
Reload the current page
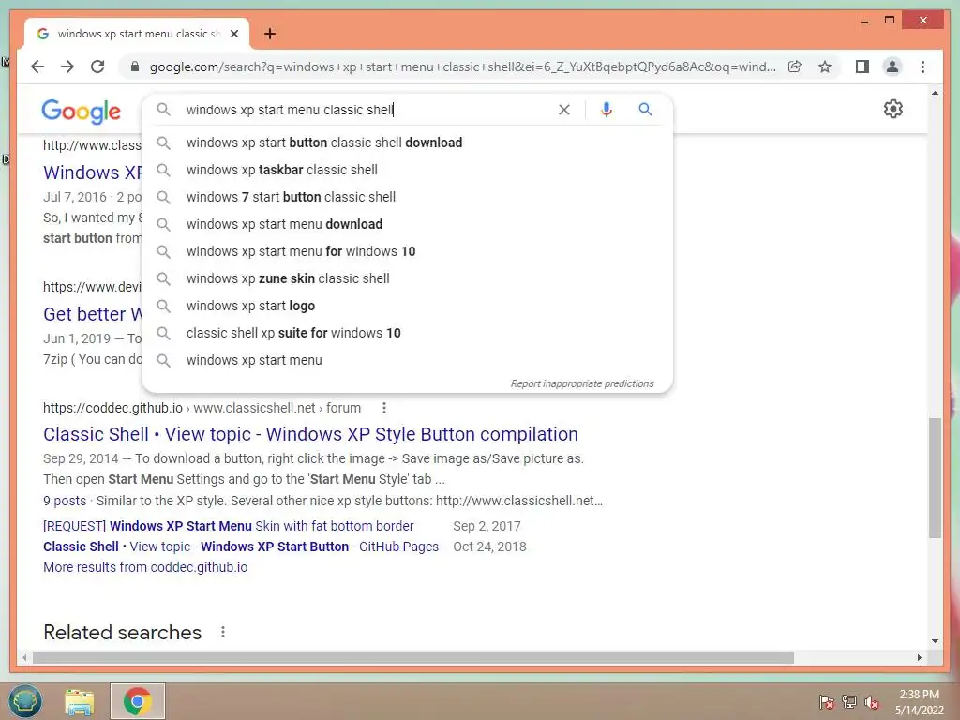coord(97,67)
